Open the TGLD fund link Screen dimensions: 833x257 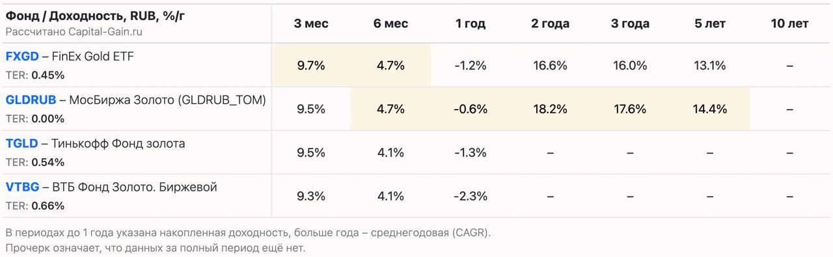21,143
